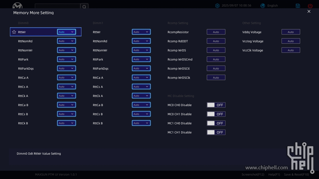Open Dimm0 RttWr dropdown
319x179 pixels.
point(66,32)
